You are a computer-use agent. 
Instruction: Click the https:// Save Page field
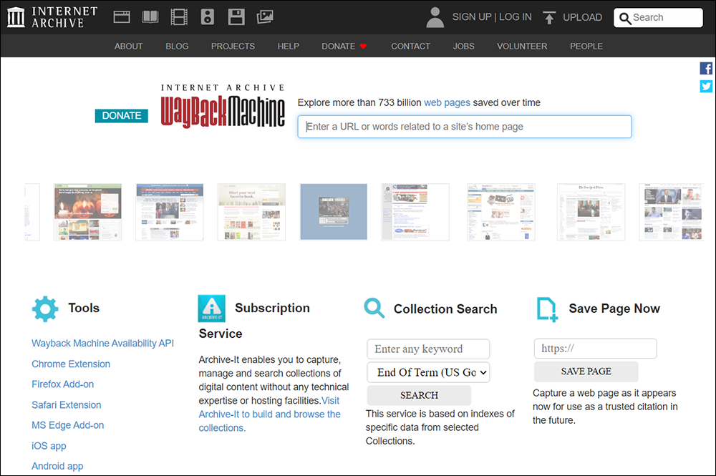coord(596,349)
